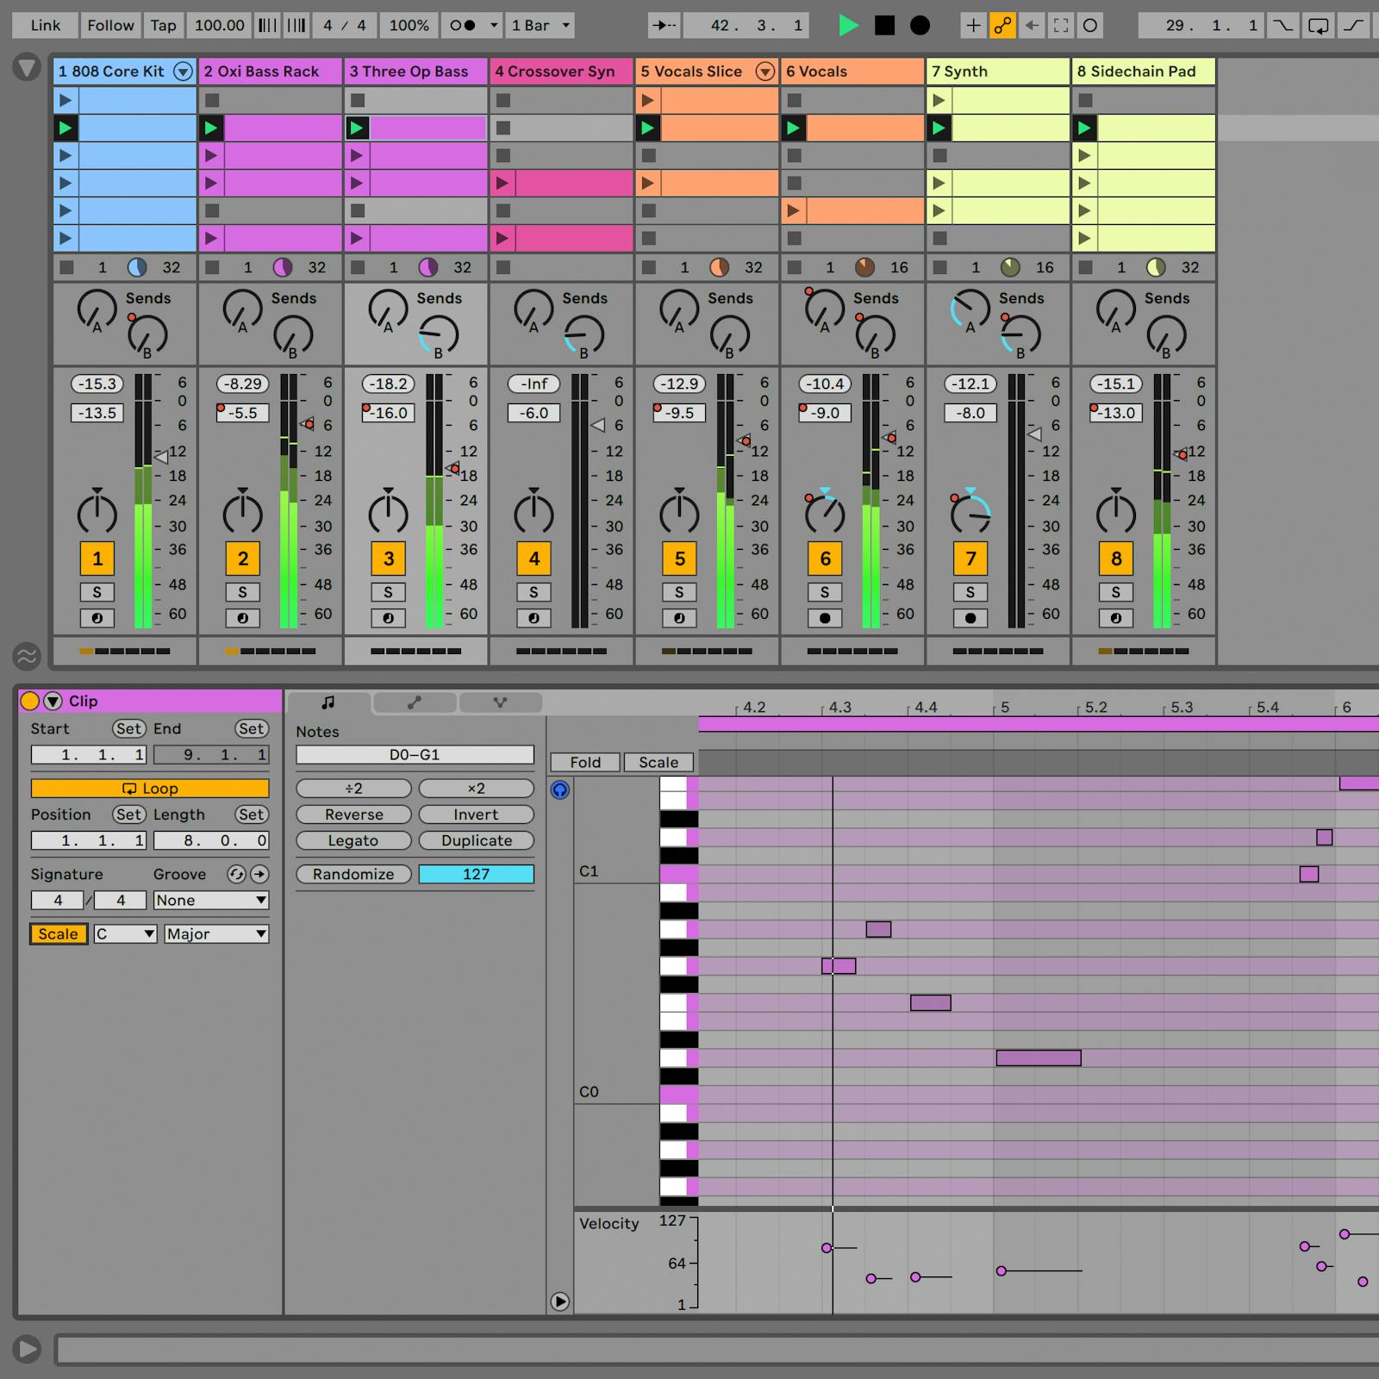This screenshot has width=1379, height=1379.
Task: Click the tempo field showing 100.00
Action: click(219, 25)
